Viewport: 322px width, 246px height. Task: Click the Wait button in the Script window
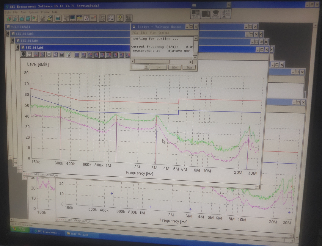[175, 67]
